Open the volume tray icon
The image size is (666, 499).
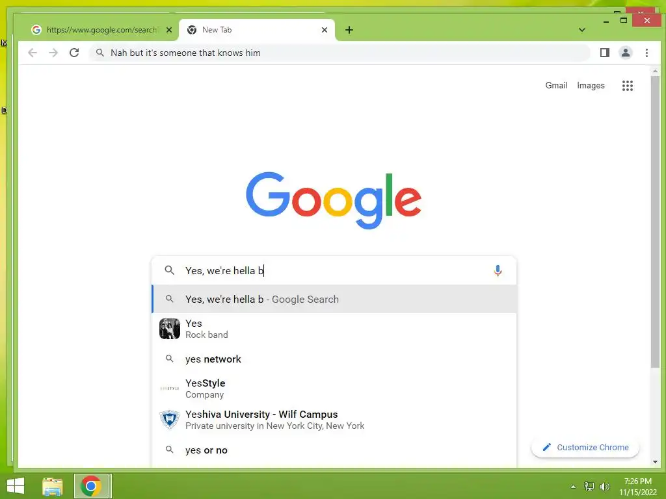(x=604, y=487)
